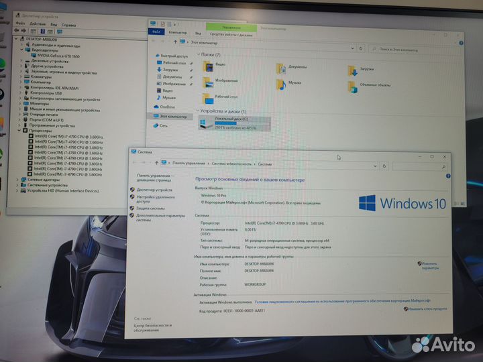
Task: Select the Контроллеры USB category icon
Action: coord(27,93)
